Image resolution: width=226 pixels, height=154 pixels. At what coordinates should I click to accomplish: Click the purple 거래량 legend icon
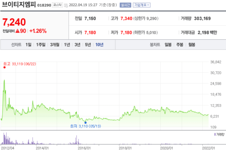[215, 134]
